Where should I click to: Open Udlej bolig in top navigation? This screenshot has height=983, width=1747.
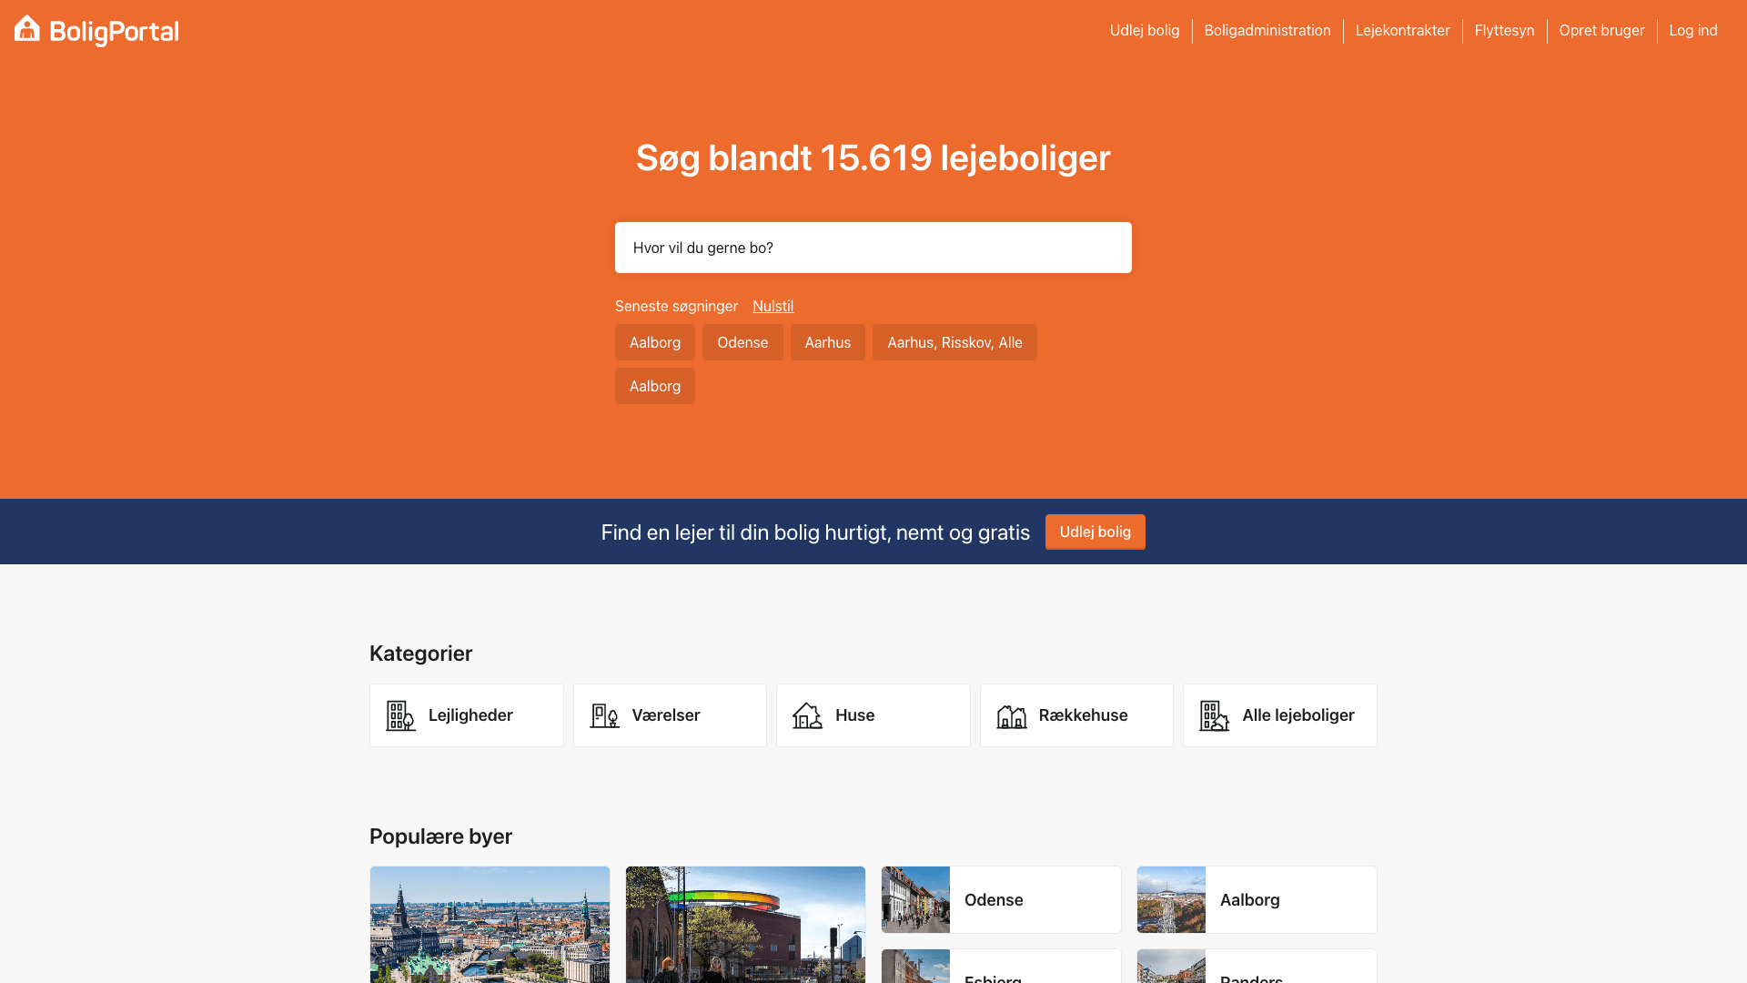click(1145, 30)
